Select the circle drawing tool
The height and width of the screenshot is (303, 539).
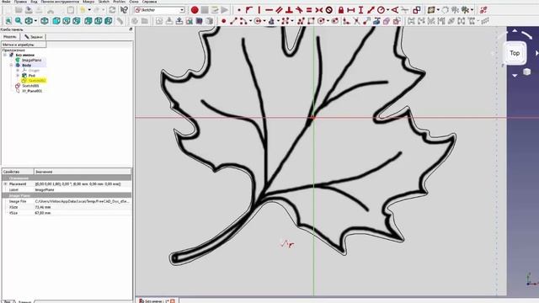pyautogui.click(x=258, y=21)
